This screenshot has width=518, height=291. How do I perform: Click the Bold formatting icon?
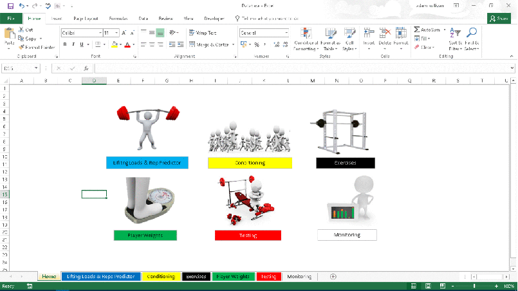click(65, 44)
